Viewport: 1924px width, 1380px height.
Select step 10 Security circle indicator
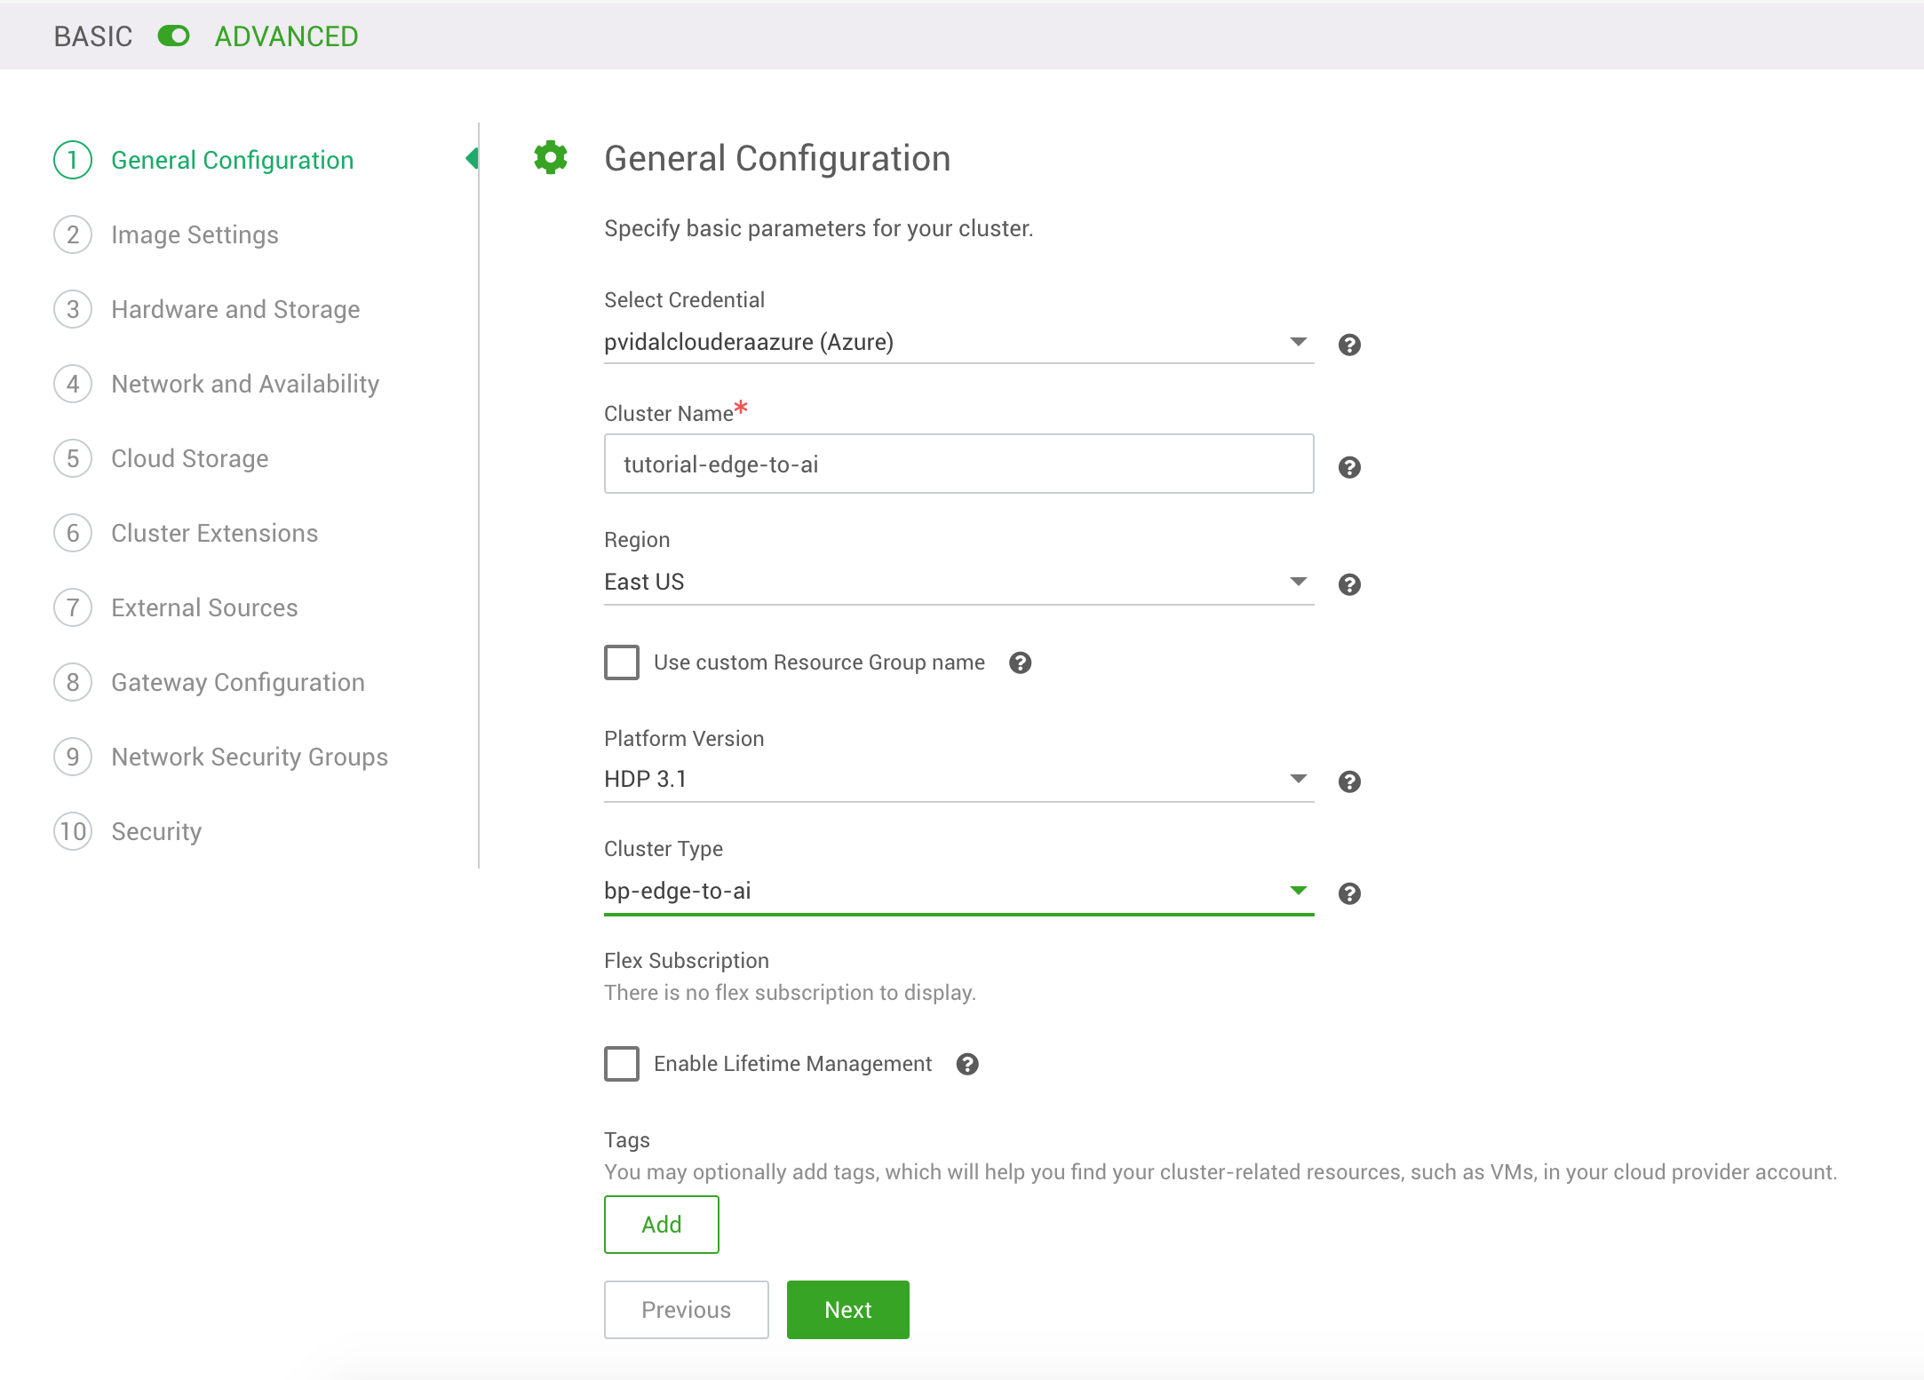72,831
